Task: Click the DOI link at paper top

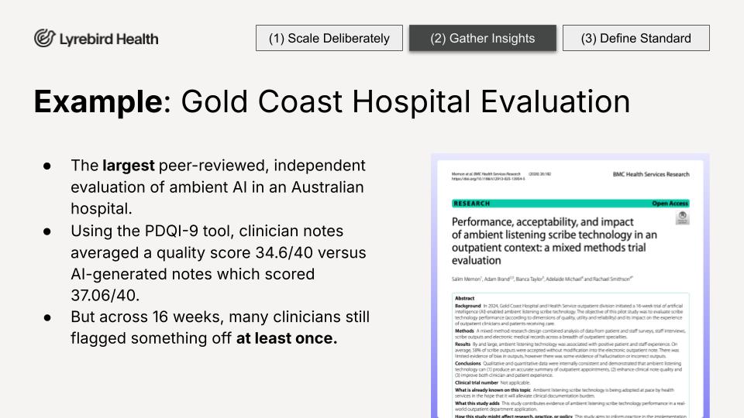Action: [x=488, y=179]
